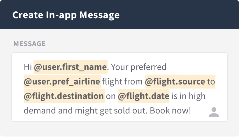Screen dimensions: 239x137
Task: Select the @flight.date placeholder
Action: pyautogui.click(x=143, y=96)
